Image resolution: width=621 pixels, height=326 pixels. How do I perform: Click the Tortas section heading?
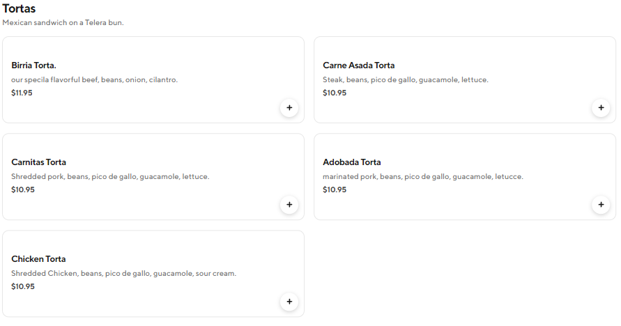(x=19, y=9)
